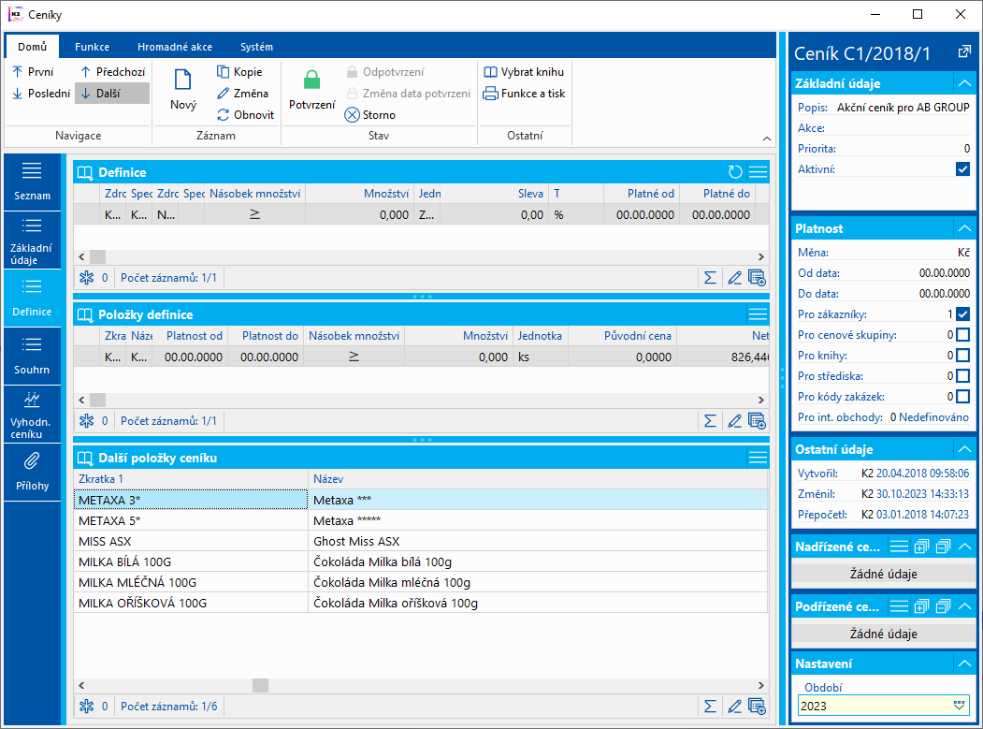
Task: Open Vyhodn. ceníku evaluation in sidebar
Action: coord(32,414)
